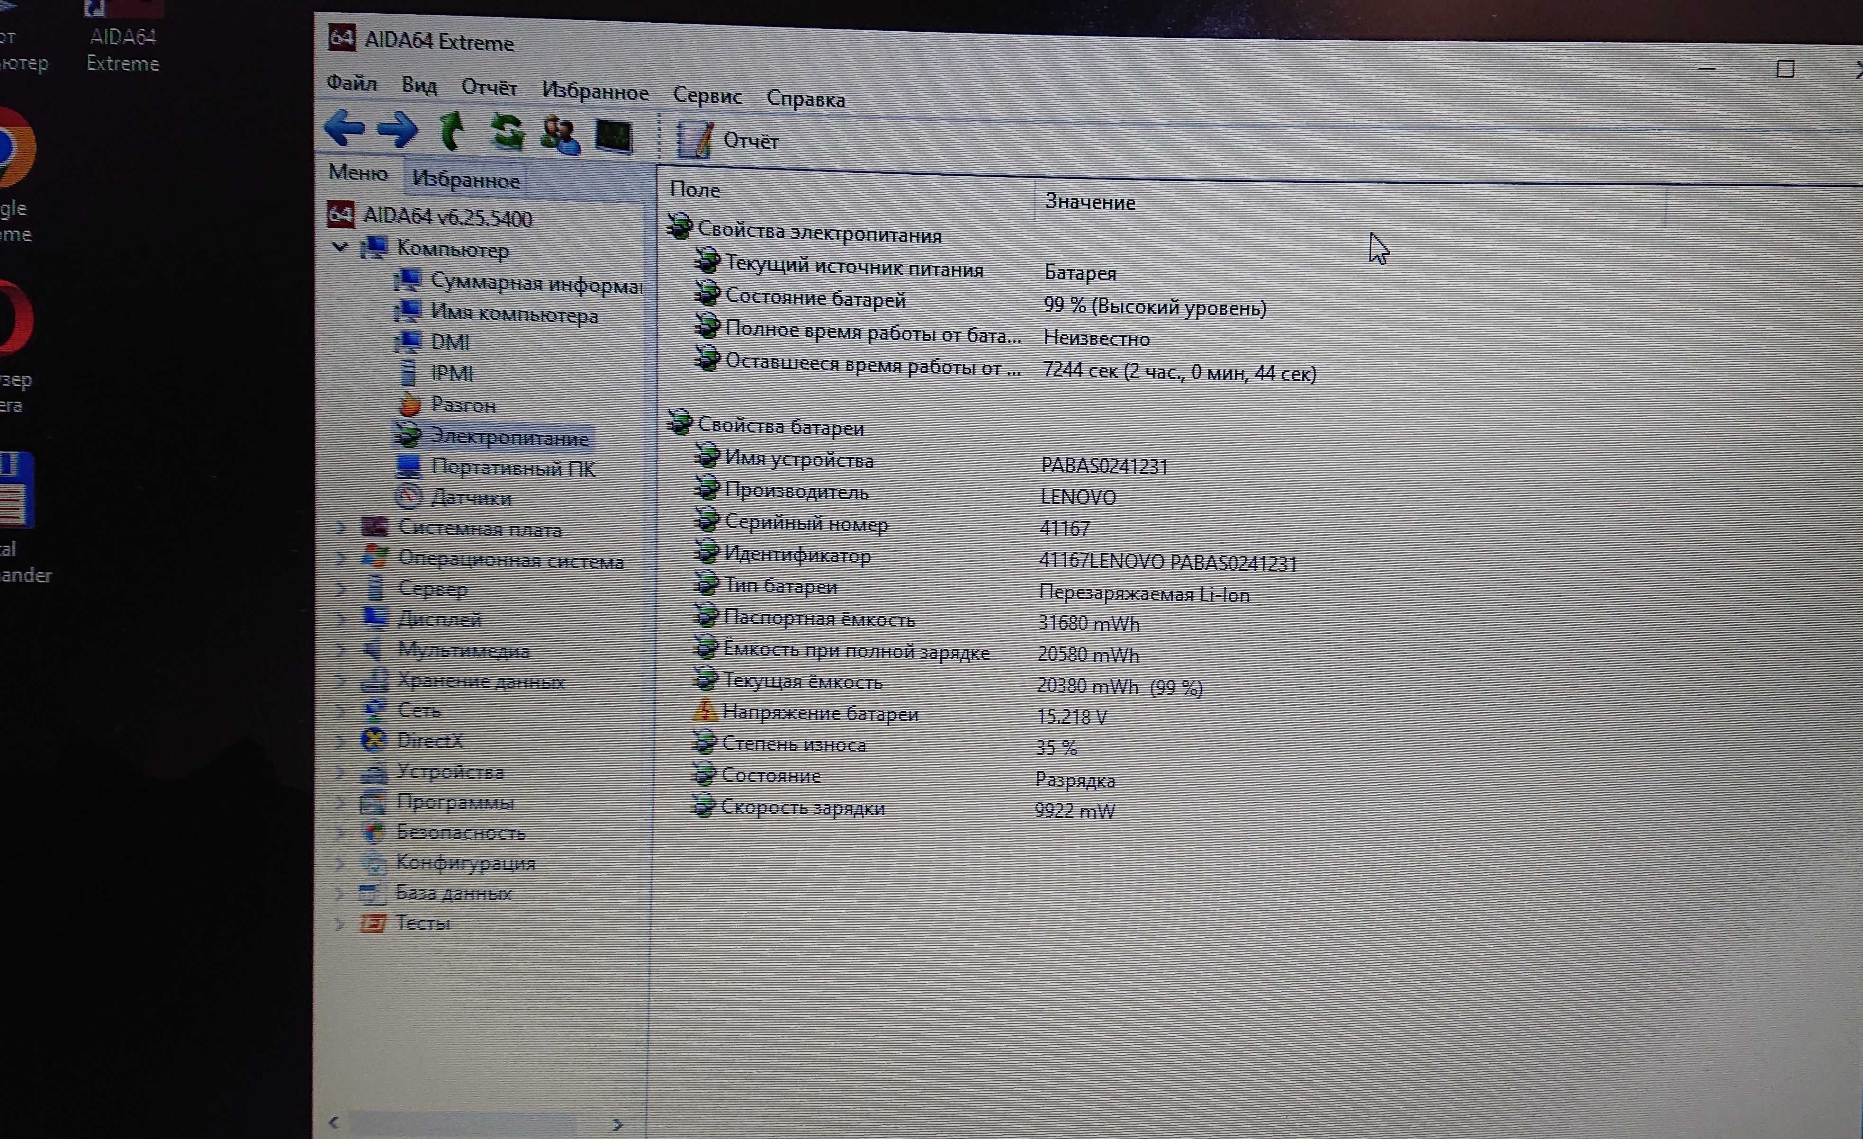Open the Файл menu

pyautogui.click(x=351, y=83)
